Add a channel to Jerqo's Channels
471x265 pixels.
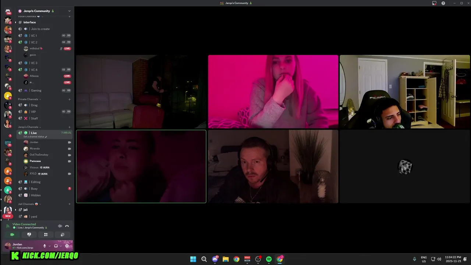(x=70, y=127)
